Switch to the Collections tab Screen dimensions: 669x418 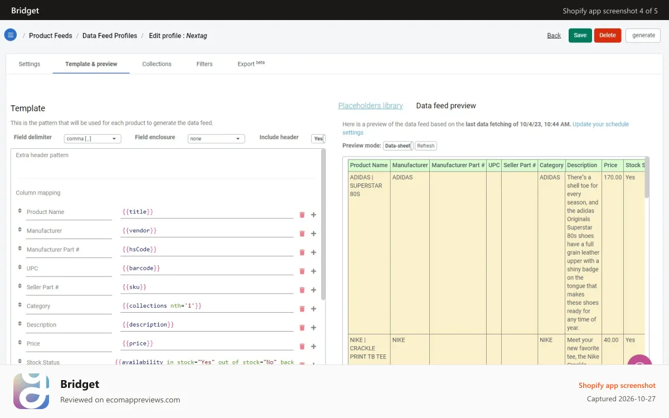157,64
